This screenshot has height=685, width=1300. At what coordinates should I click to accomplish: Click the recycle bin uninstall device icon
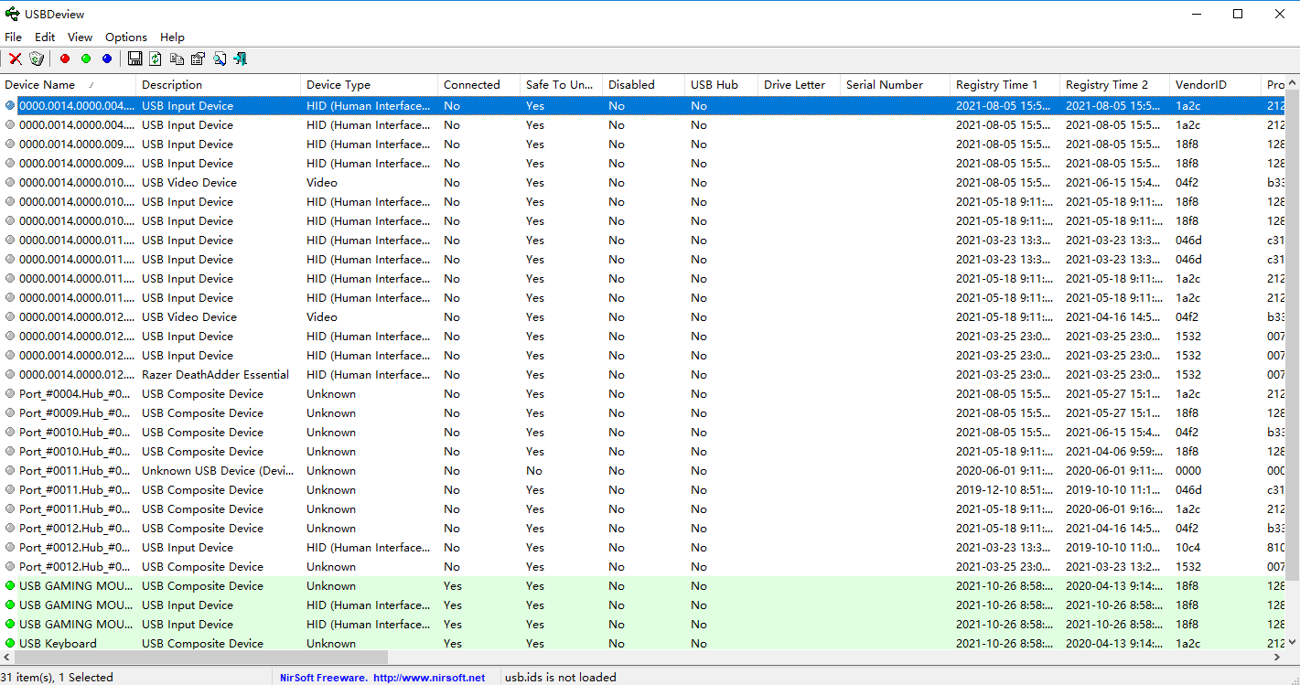(x=37, y=59)
